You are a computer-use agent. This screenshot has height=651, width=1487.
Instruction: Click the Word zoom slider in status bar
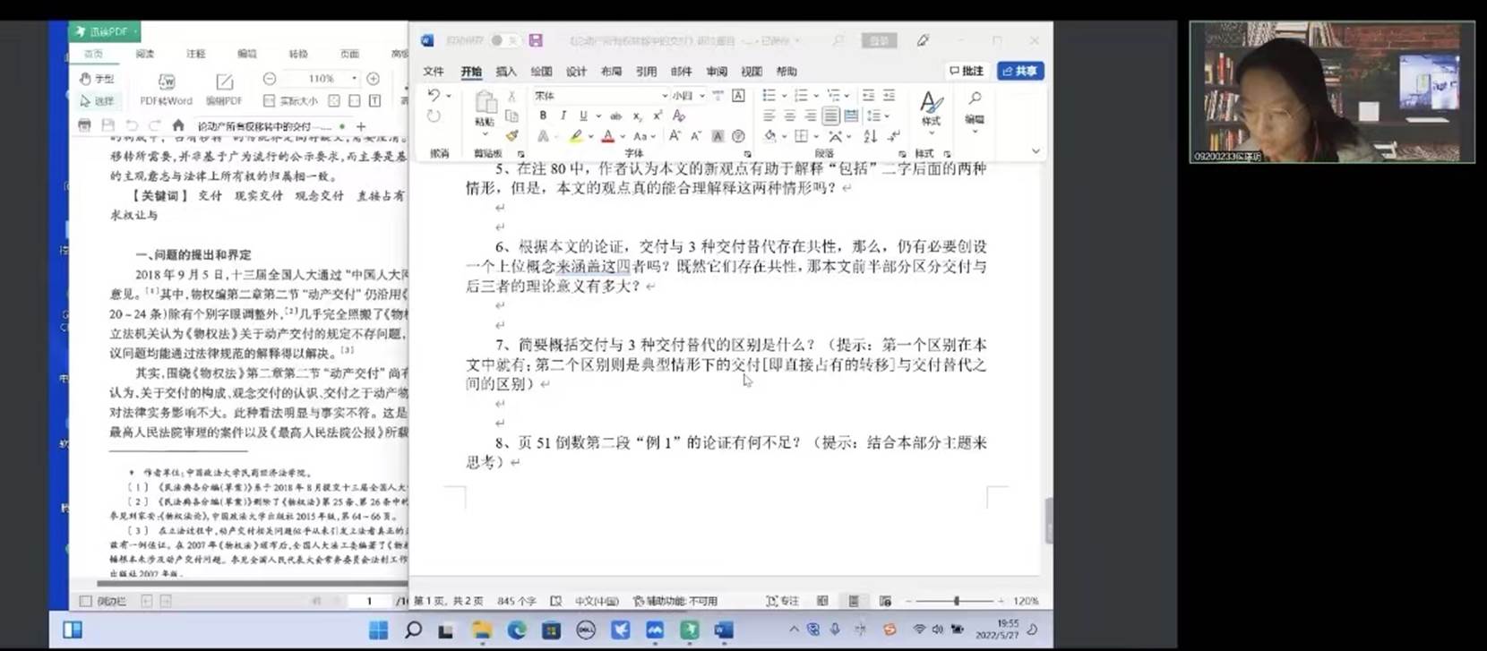tap(956, 601)
